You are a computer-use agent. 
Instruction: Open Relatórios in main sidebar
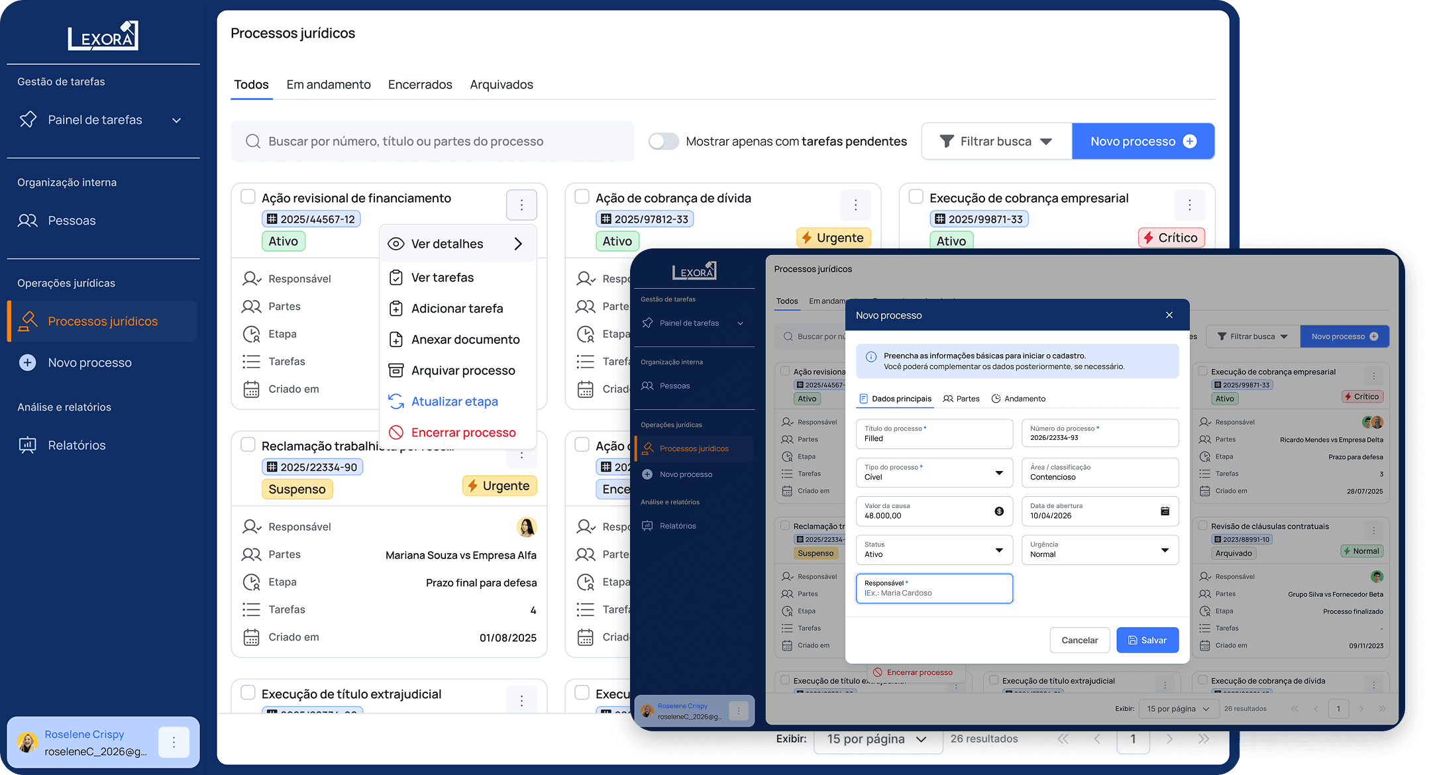point(62,445)
